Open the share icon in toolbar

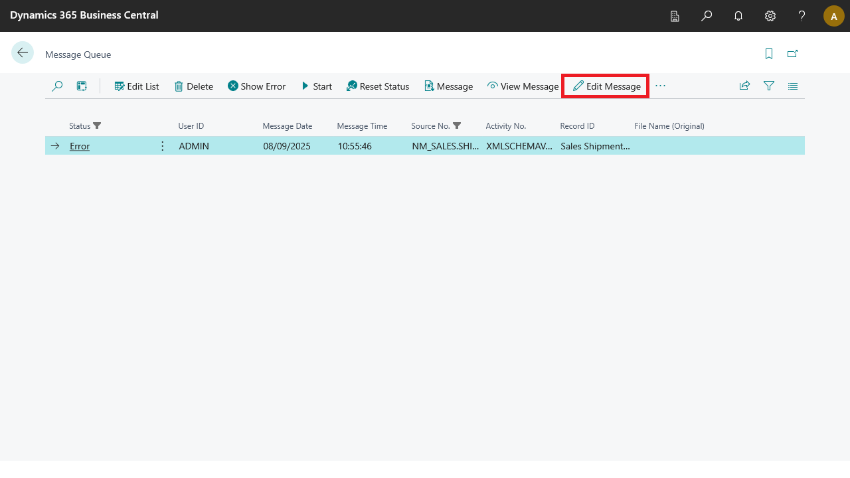(744, 86)
